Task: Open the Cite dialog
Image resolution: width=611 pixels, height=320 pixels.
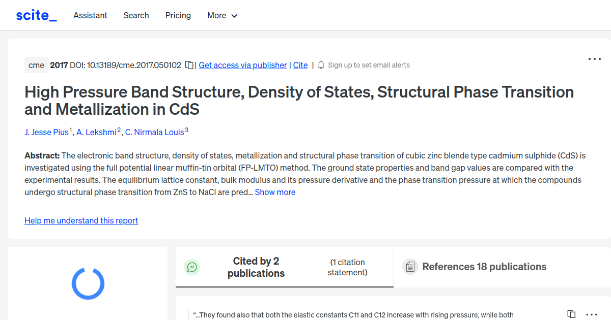Action: (300, 65)
